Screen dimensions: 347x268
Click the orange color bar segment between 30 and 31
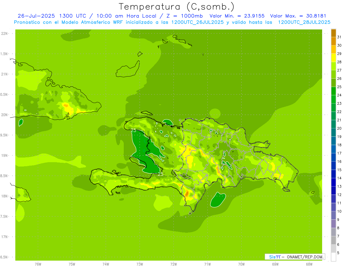point(333,41)
